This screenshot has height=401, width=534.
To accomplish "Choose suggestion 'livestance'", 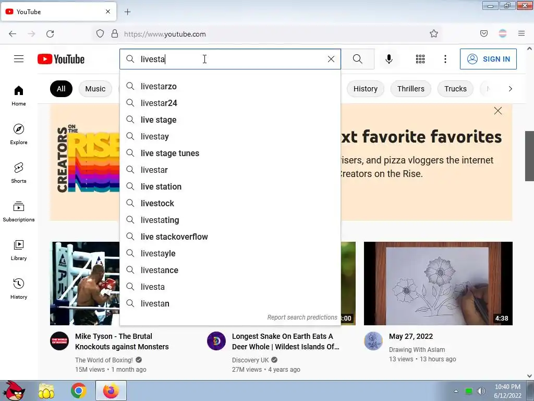I will 230,270.
